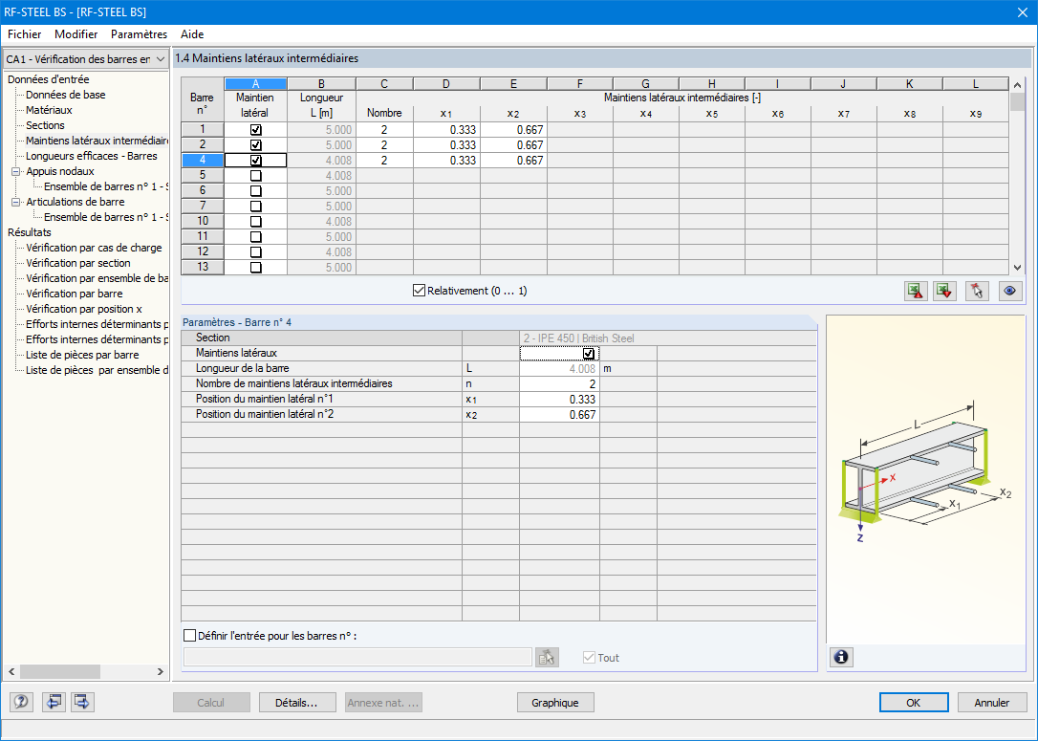
Task: Check Définir l'entrée pour les barres n°
Action: pyautogui.click(x=189, y=636)
